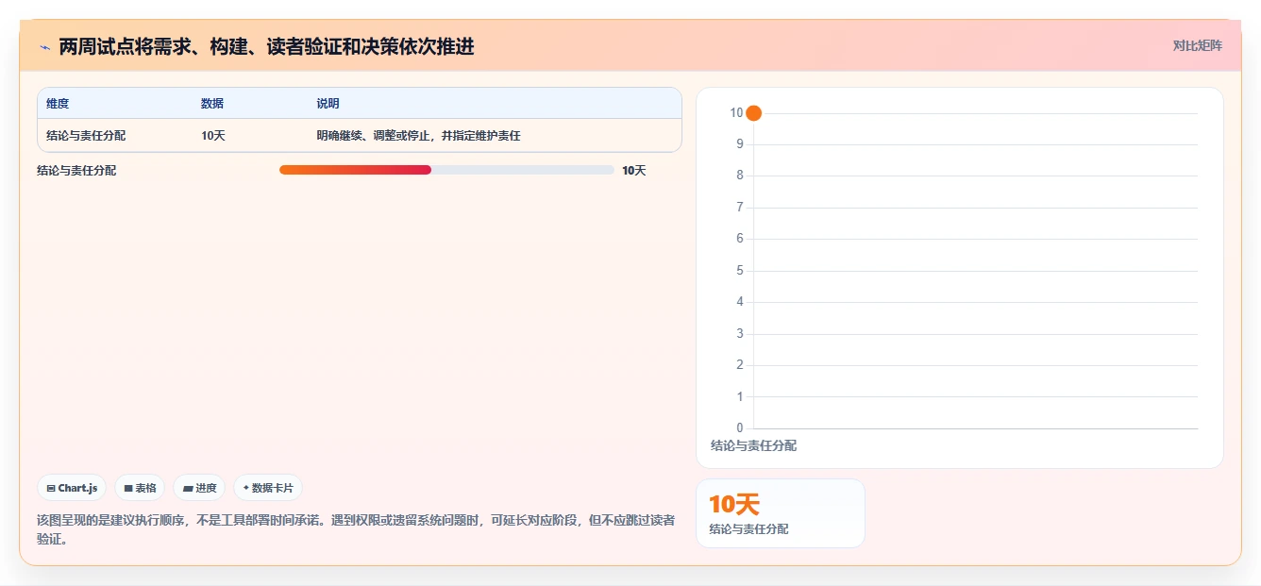Click the description cell 明确继续、调整或停止
The image size is (1261, 586).
point(418,136)
